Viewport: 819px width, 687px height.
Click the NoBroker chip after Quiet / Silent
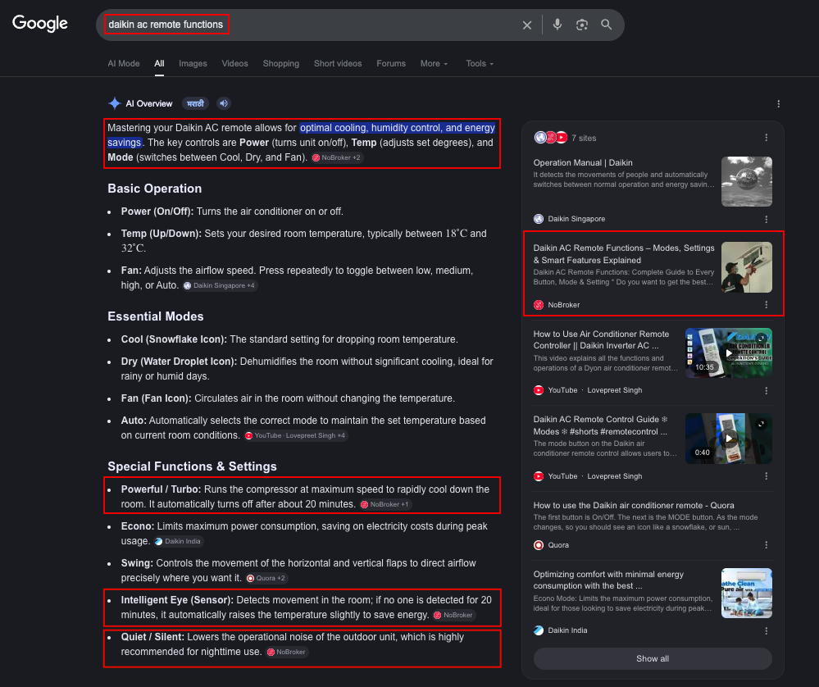pos(287,652)
